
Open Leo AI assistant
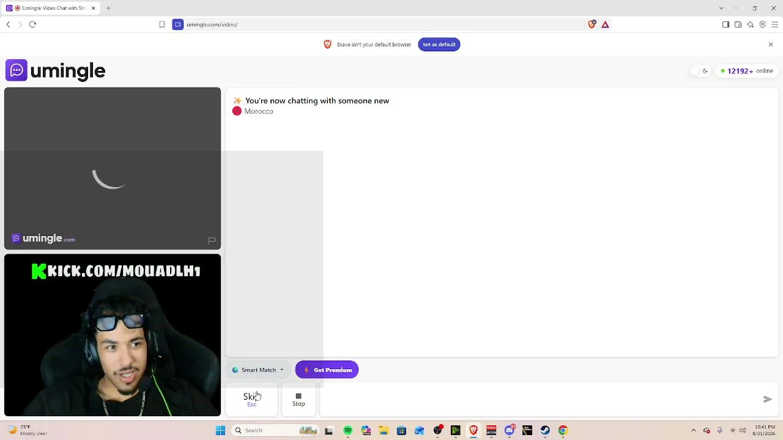[750, 24]
